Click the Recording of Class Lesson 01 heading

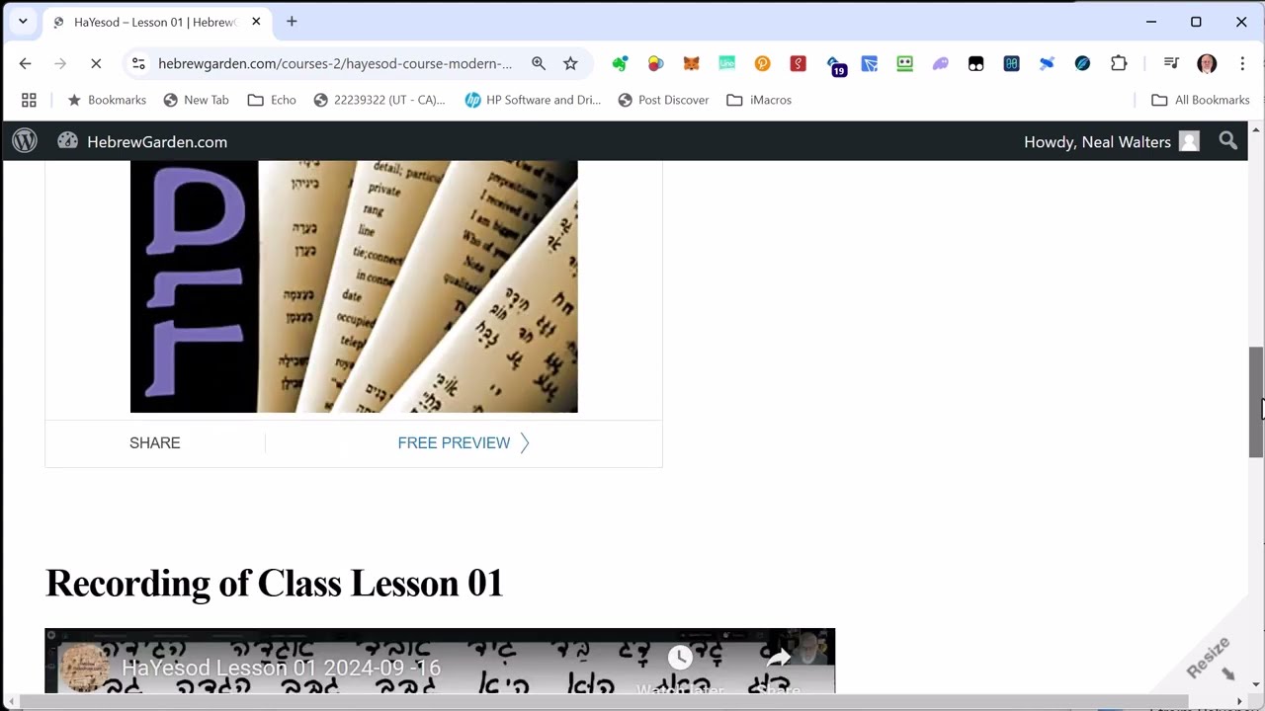point(275,584)
